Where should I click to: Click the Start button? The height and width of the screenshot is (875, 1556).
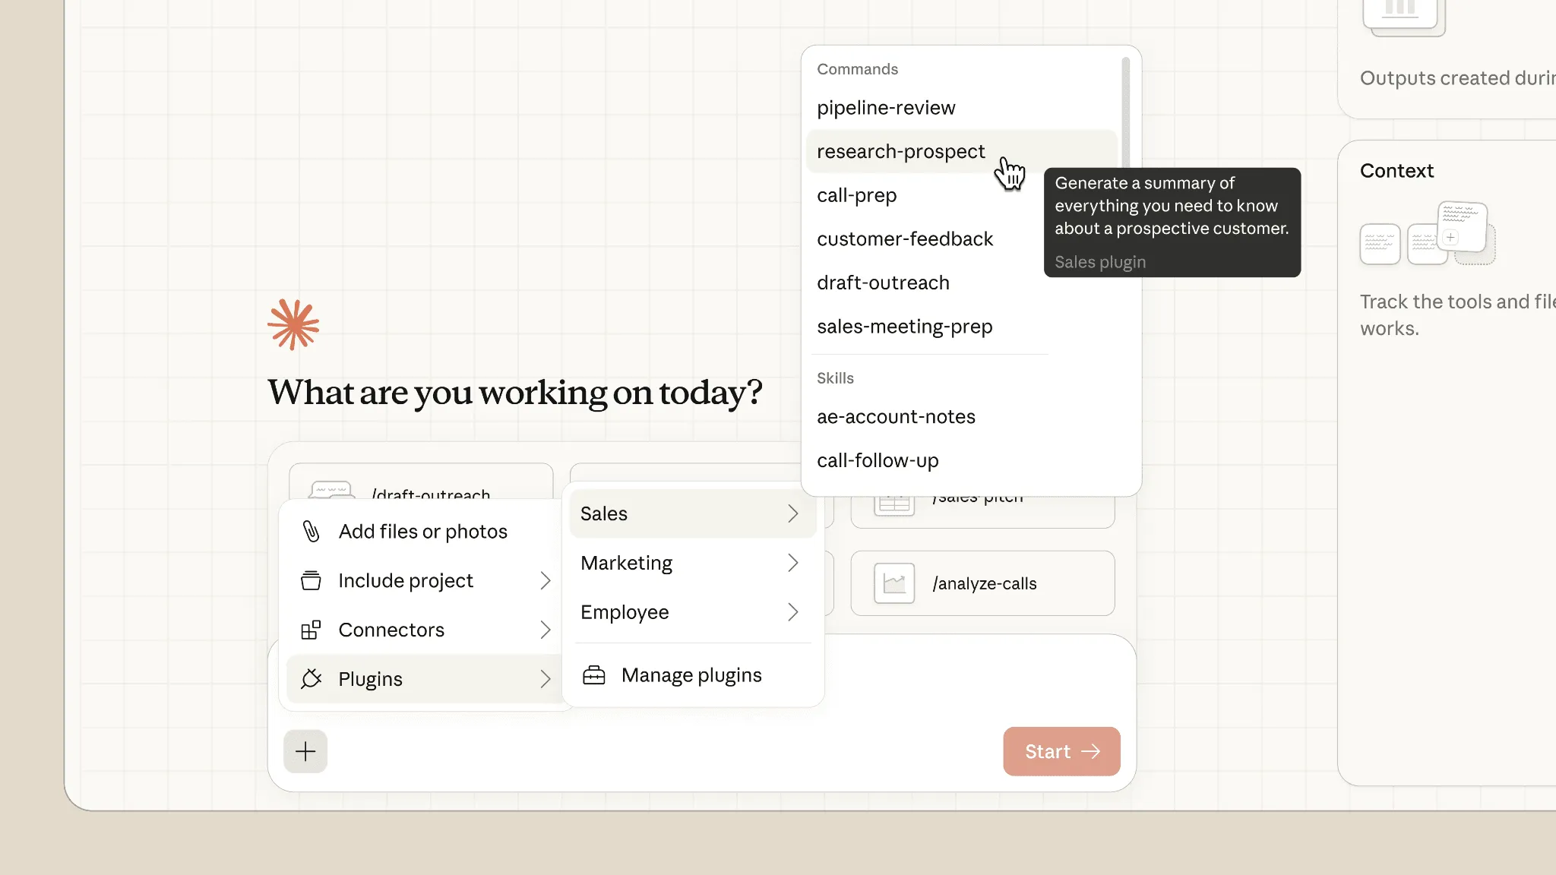[1061, 750]
